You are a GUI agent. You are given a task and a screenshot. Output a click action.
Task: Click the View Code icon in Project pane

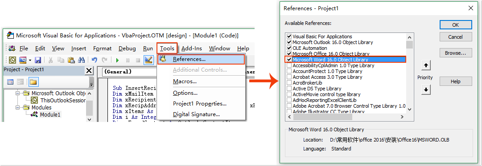(10, 82)
